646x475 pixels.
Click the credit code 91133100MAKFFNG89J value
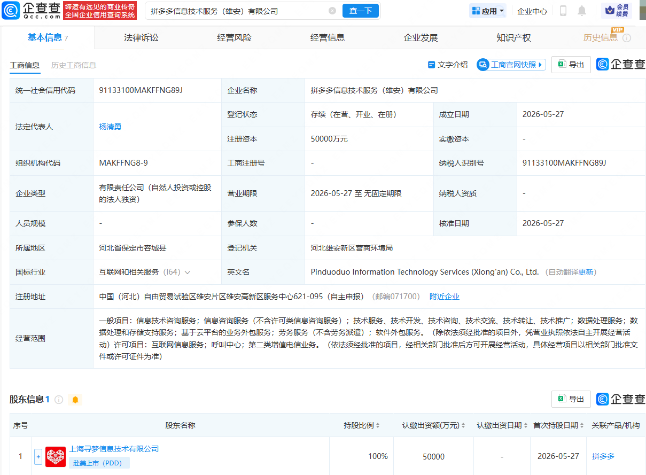(x=141, y=90)
